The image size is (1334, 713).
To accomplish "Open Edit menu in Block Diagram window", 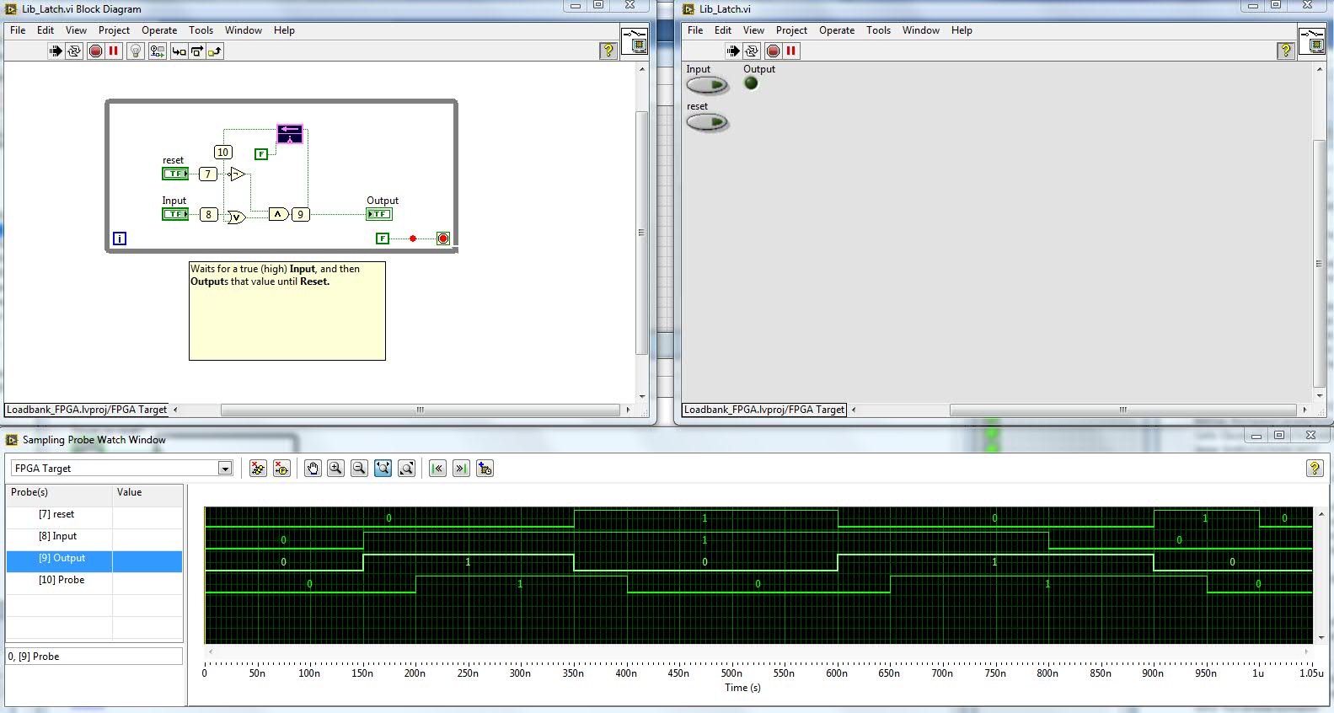I will (46, 29).
